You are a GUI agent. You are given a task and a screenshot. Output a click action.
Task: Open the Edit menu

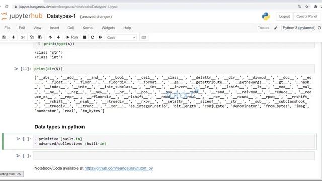click(x=22, y=28)
